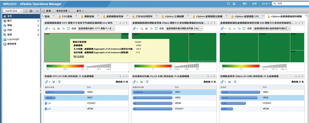Image resolution: width=309 pixels, height=123 pixels.
Task: Close the vSphere 主機概觀 dashboard tab
Action: 188,15
